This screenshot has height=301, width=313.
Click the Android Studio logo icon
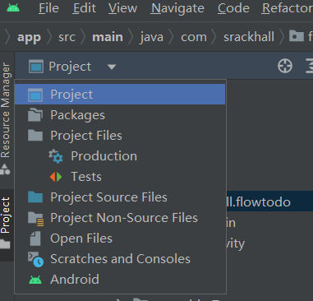13,8
